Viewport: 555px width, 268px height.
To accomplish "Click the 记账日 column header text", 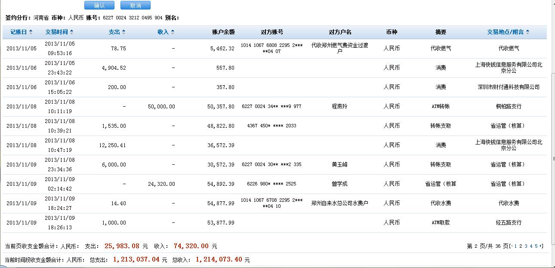I will 18,32.
